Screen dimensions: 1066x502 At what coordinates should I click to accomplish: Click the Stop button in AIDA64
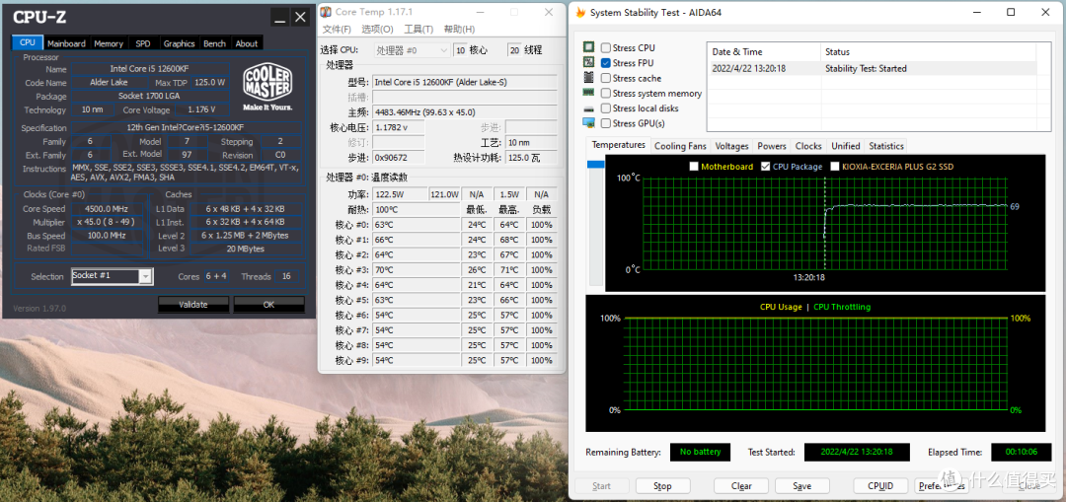coord(663,486)
